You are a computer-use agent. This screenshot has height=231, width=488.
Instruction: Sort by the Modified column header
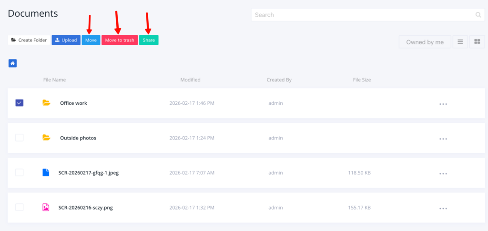190,80
